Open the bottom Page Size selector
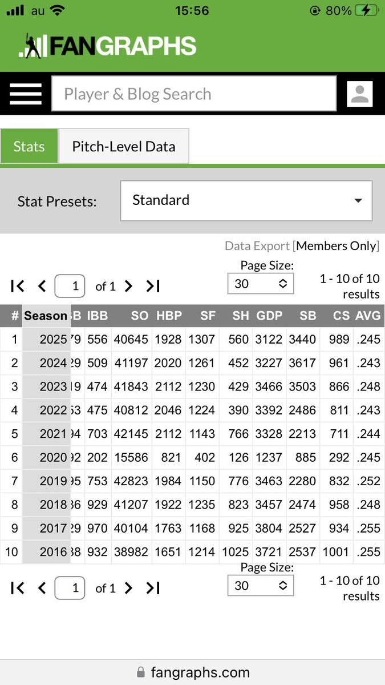 (x=260, y=586)
